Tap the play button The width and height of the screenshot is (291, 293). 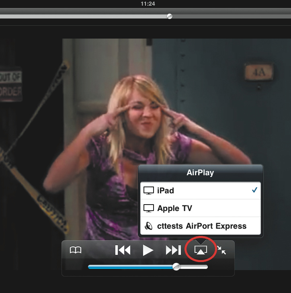pos(148,250)
